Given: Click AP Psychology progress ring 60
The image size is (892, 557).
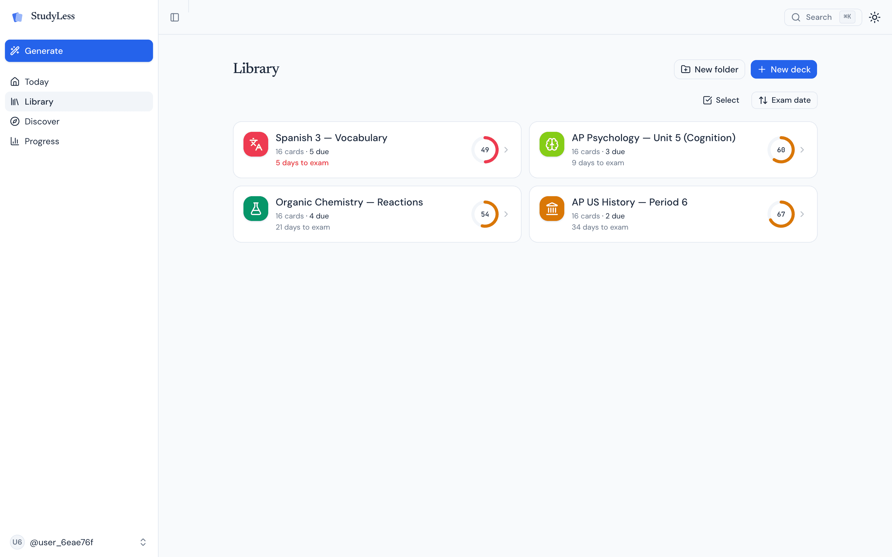Looking at the screenshot, I should click(x=781, y=150).
